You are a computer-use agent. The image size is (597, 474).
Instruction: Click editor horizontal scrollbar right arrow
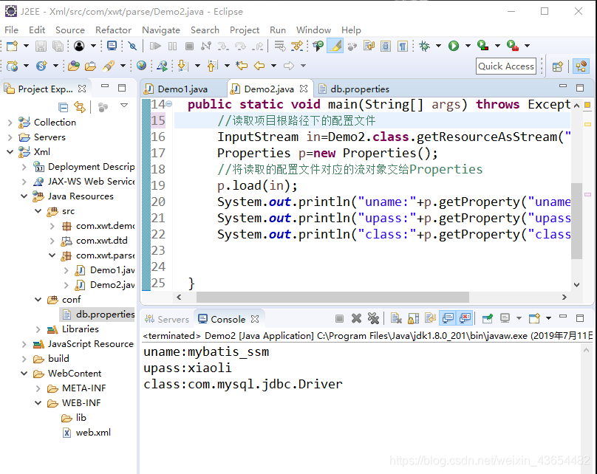coord(564,297)
